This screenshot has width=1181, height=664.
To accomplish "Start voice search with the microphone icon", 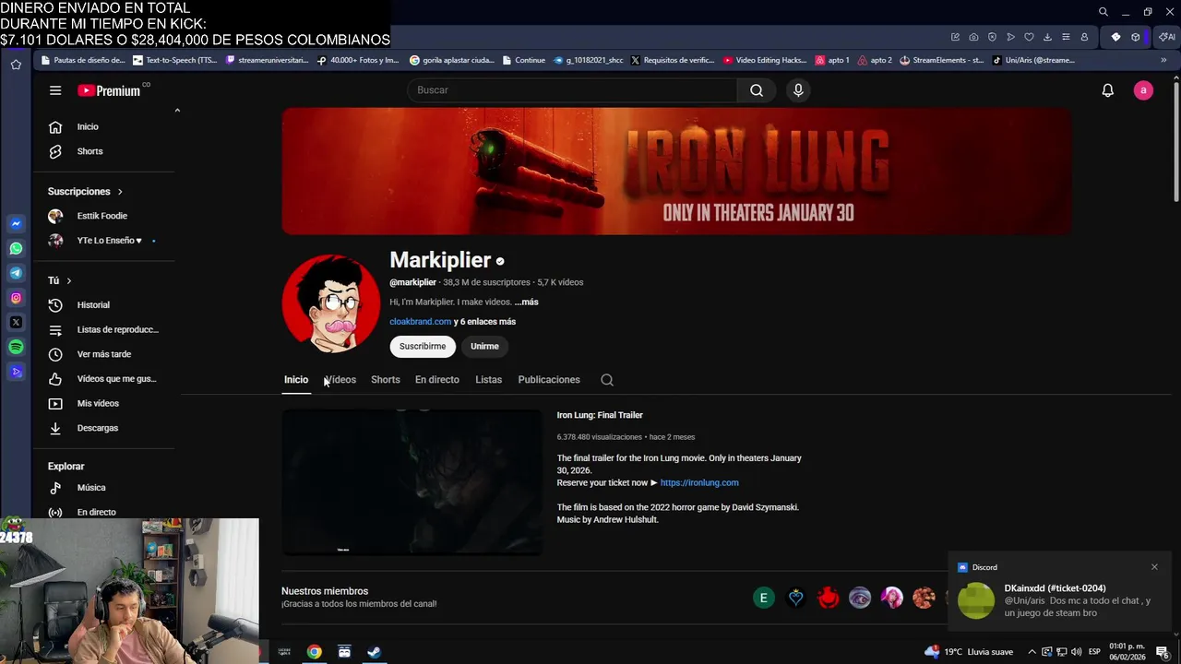I will (x=798, y=90).
